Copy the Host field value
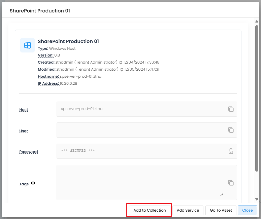261x219 pixels. [x=231, y=109]
